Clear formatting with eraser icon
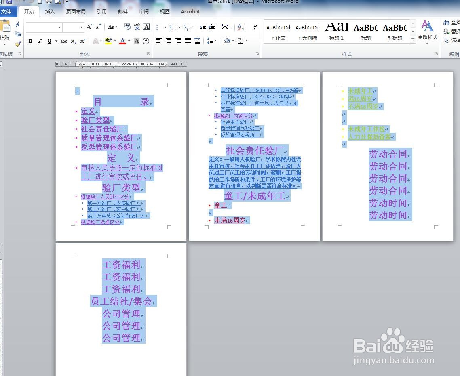This screenshot has height=376, width=460. (x=128, y=27)
